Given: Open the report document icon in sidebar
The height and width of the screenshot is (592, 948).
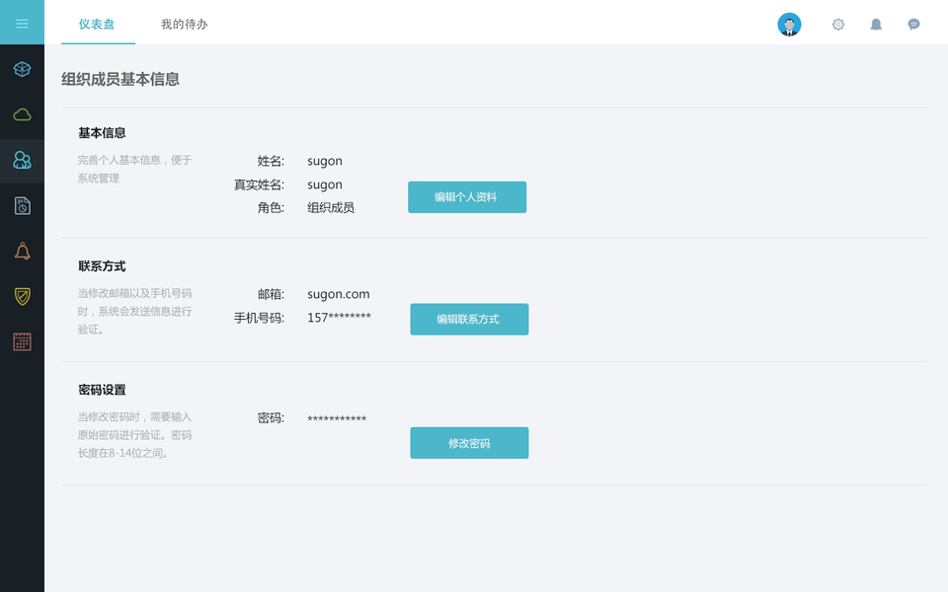Looking at the screenshot, I should 22,205.
